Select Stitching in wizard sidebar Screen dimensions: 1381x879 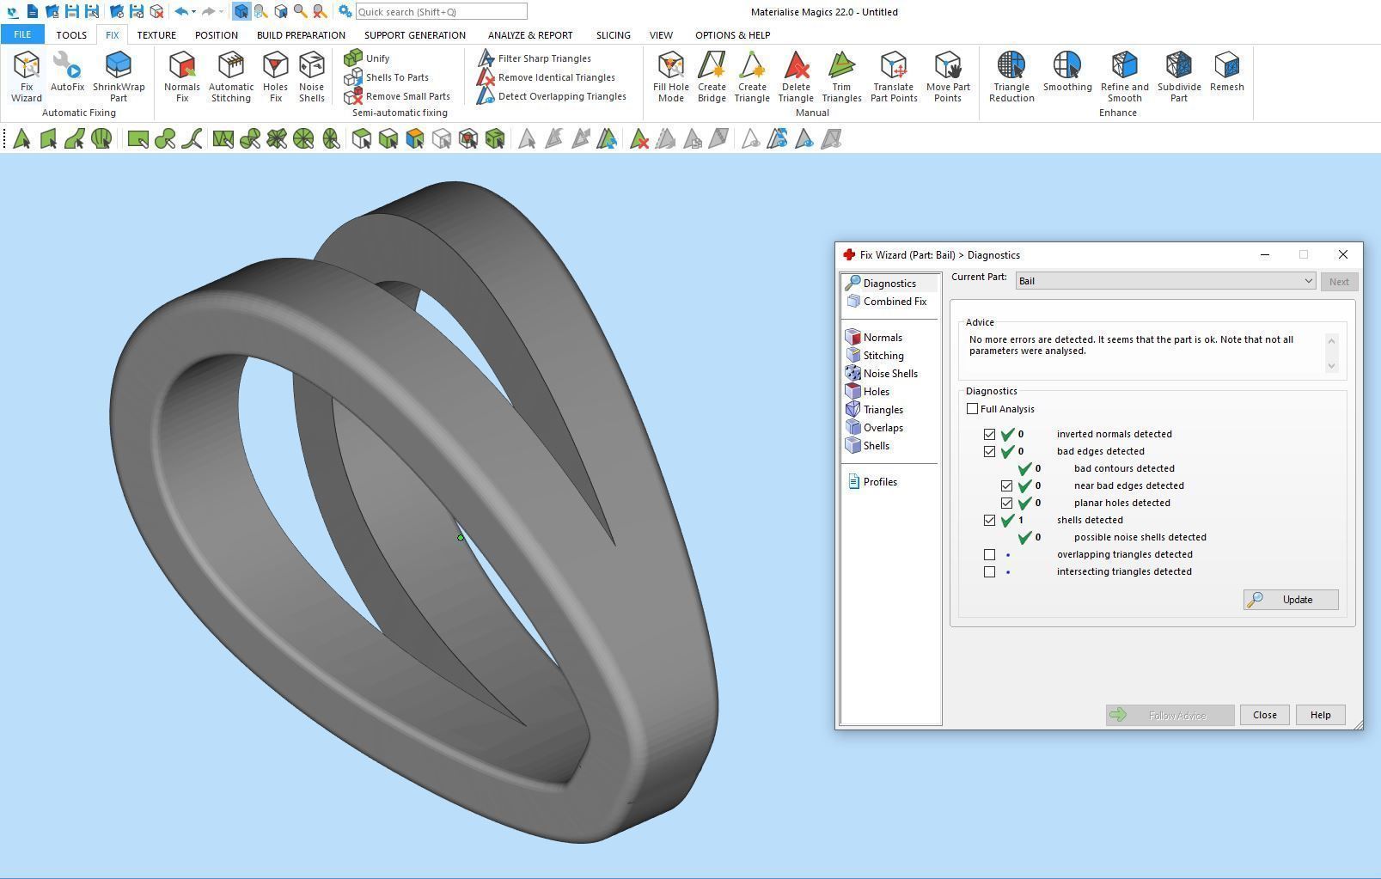875,356
